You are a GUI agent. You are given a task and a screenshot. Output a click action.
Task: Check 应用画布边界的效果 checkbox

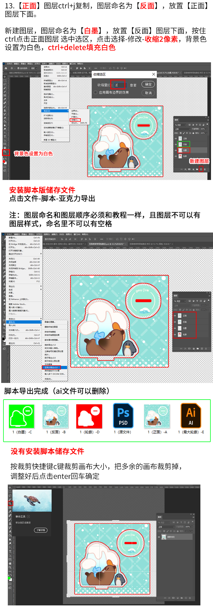tap(95, 92)
